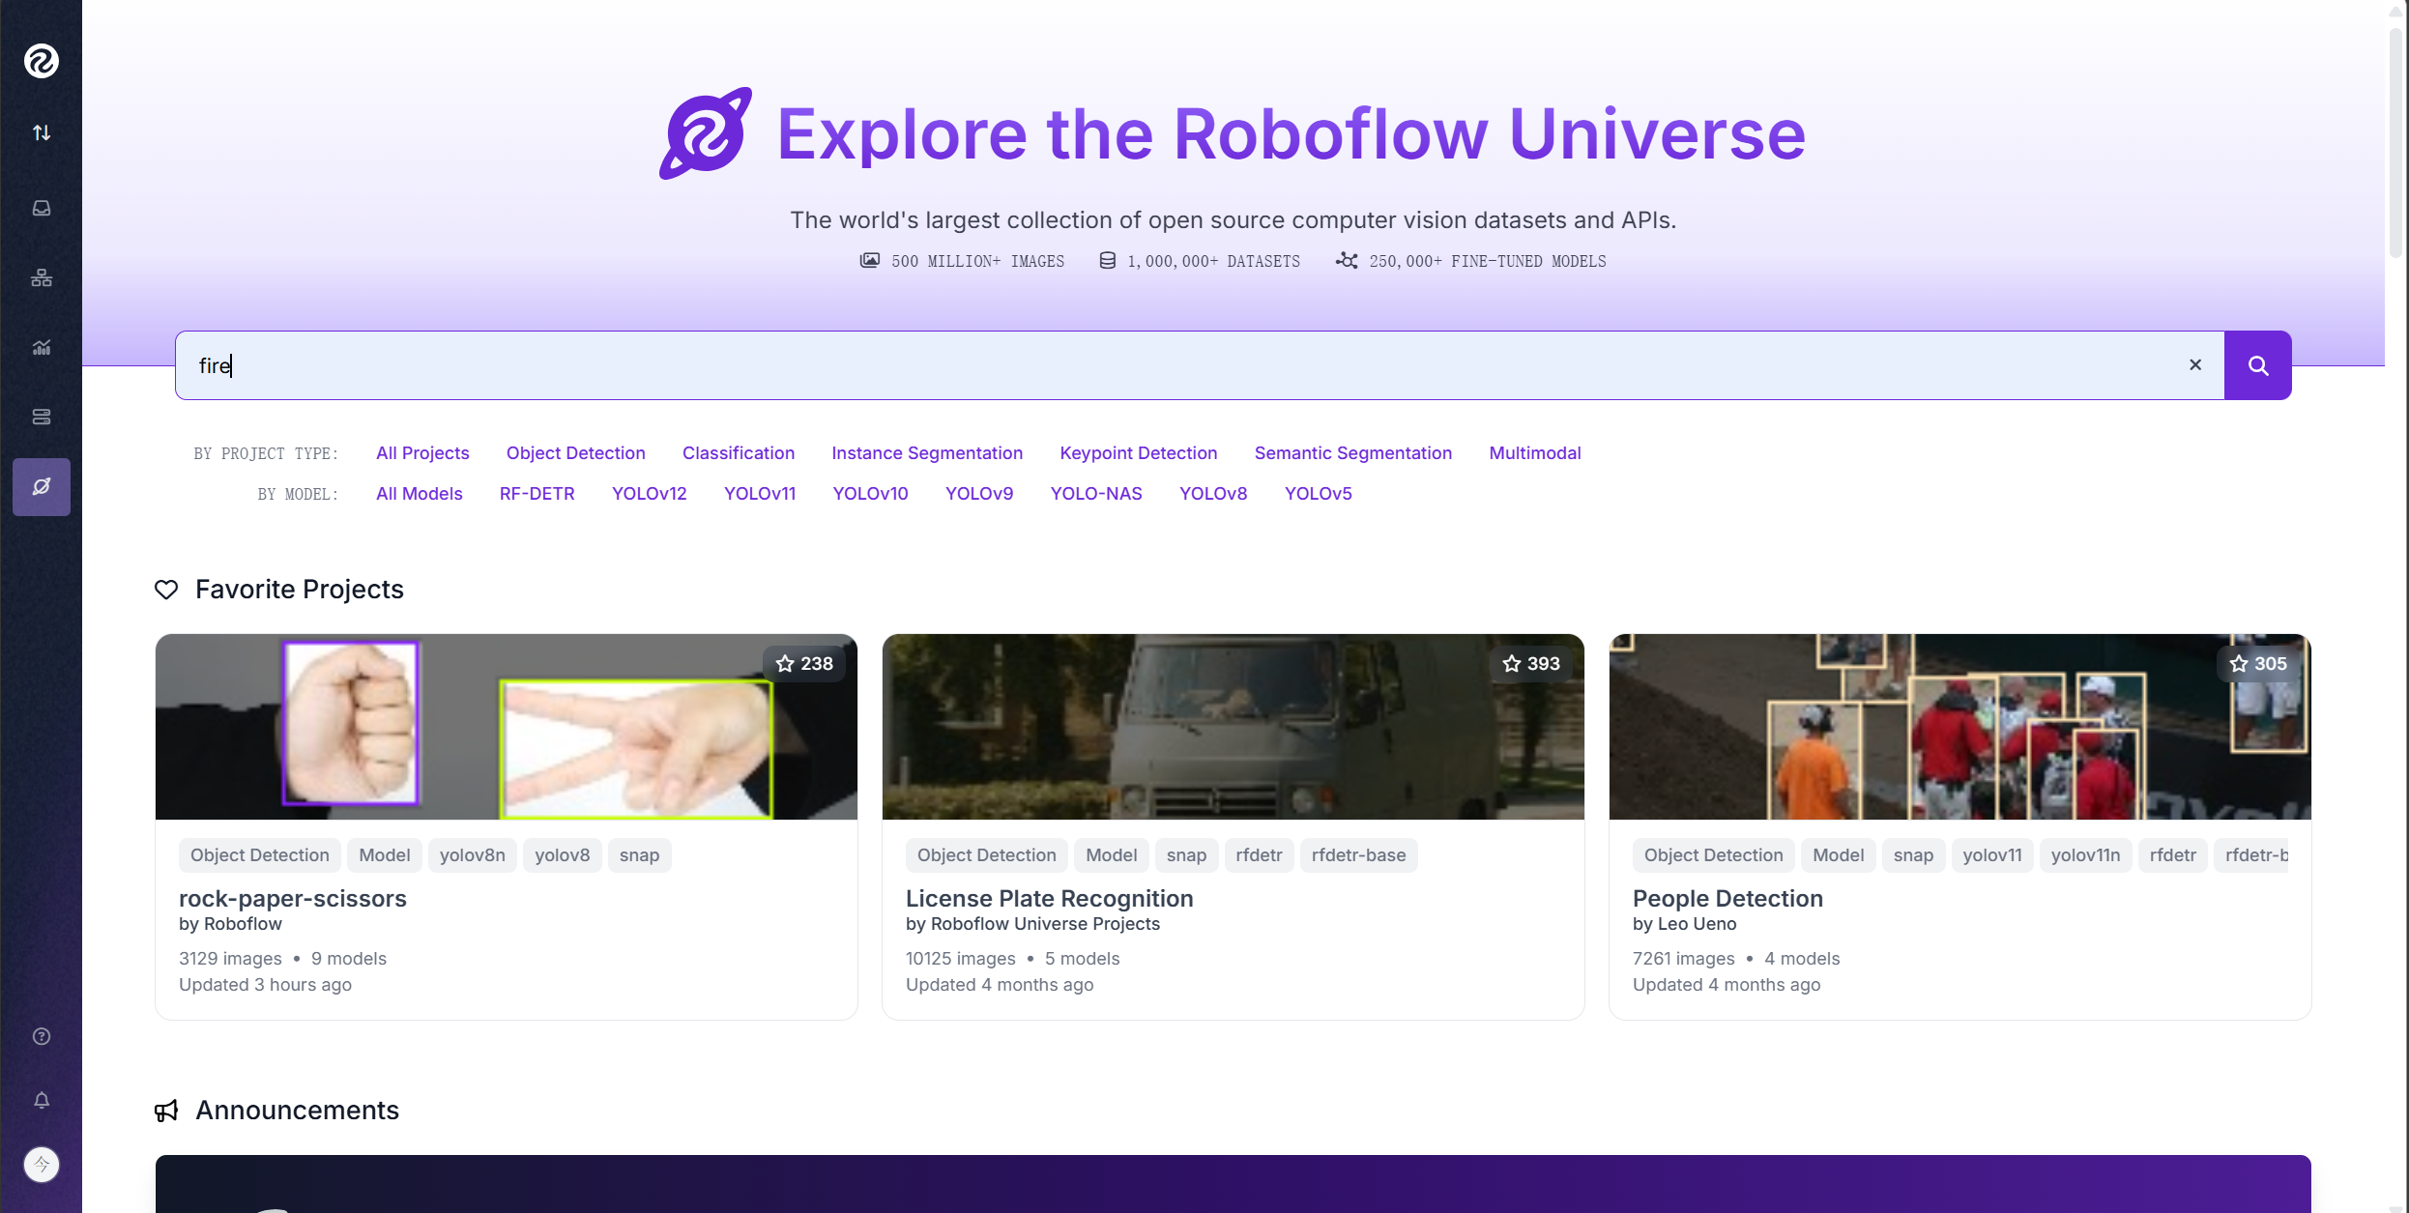Click the Model tag on People Detection card
Viewport: 2409px width, 1213px height.
1839,855
